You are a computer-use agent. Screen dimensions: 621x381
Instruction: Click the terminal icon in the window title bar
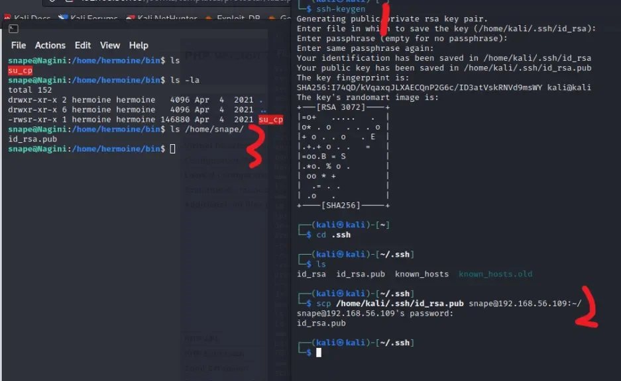[13, 28]
